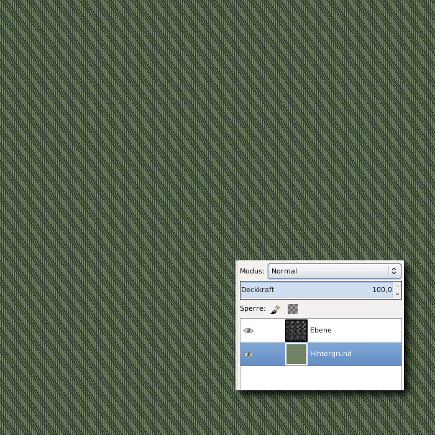Click the 100,0 opacity value
Image resolution: width=435 pixels, height=435 pixels.
pyautogui.click(x=382, y=290)
